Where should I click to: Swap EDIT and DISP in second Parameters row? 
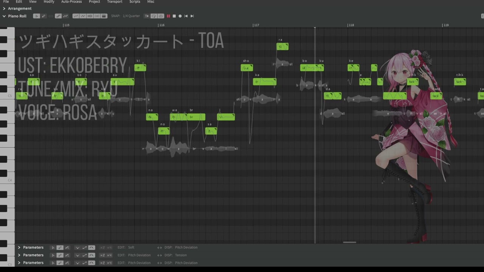pyautogui.click(x=160, y=255)
